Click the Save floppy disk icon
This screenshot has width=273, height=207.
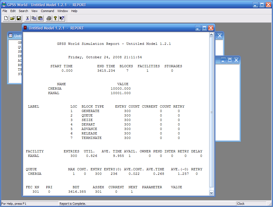pos(19,18)
